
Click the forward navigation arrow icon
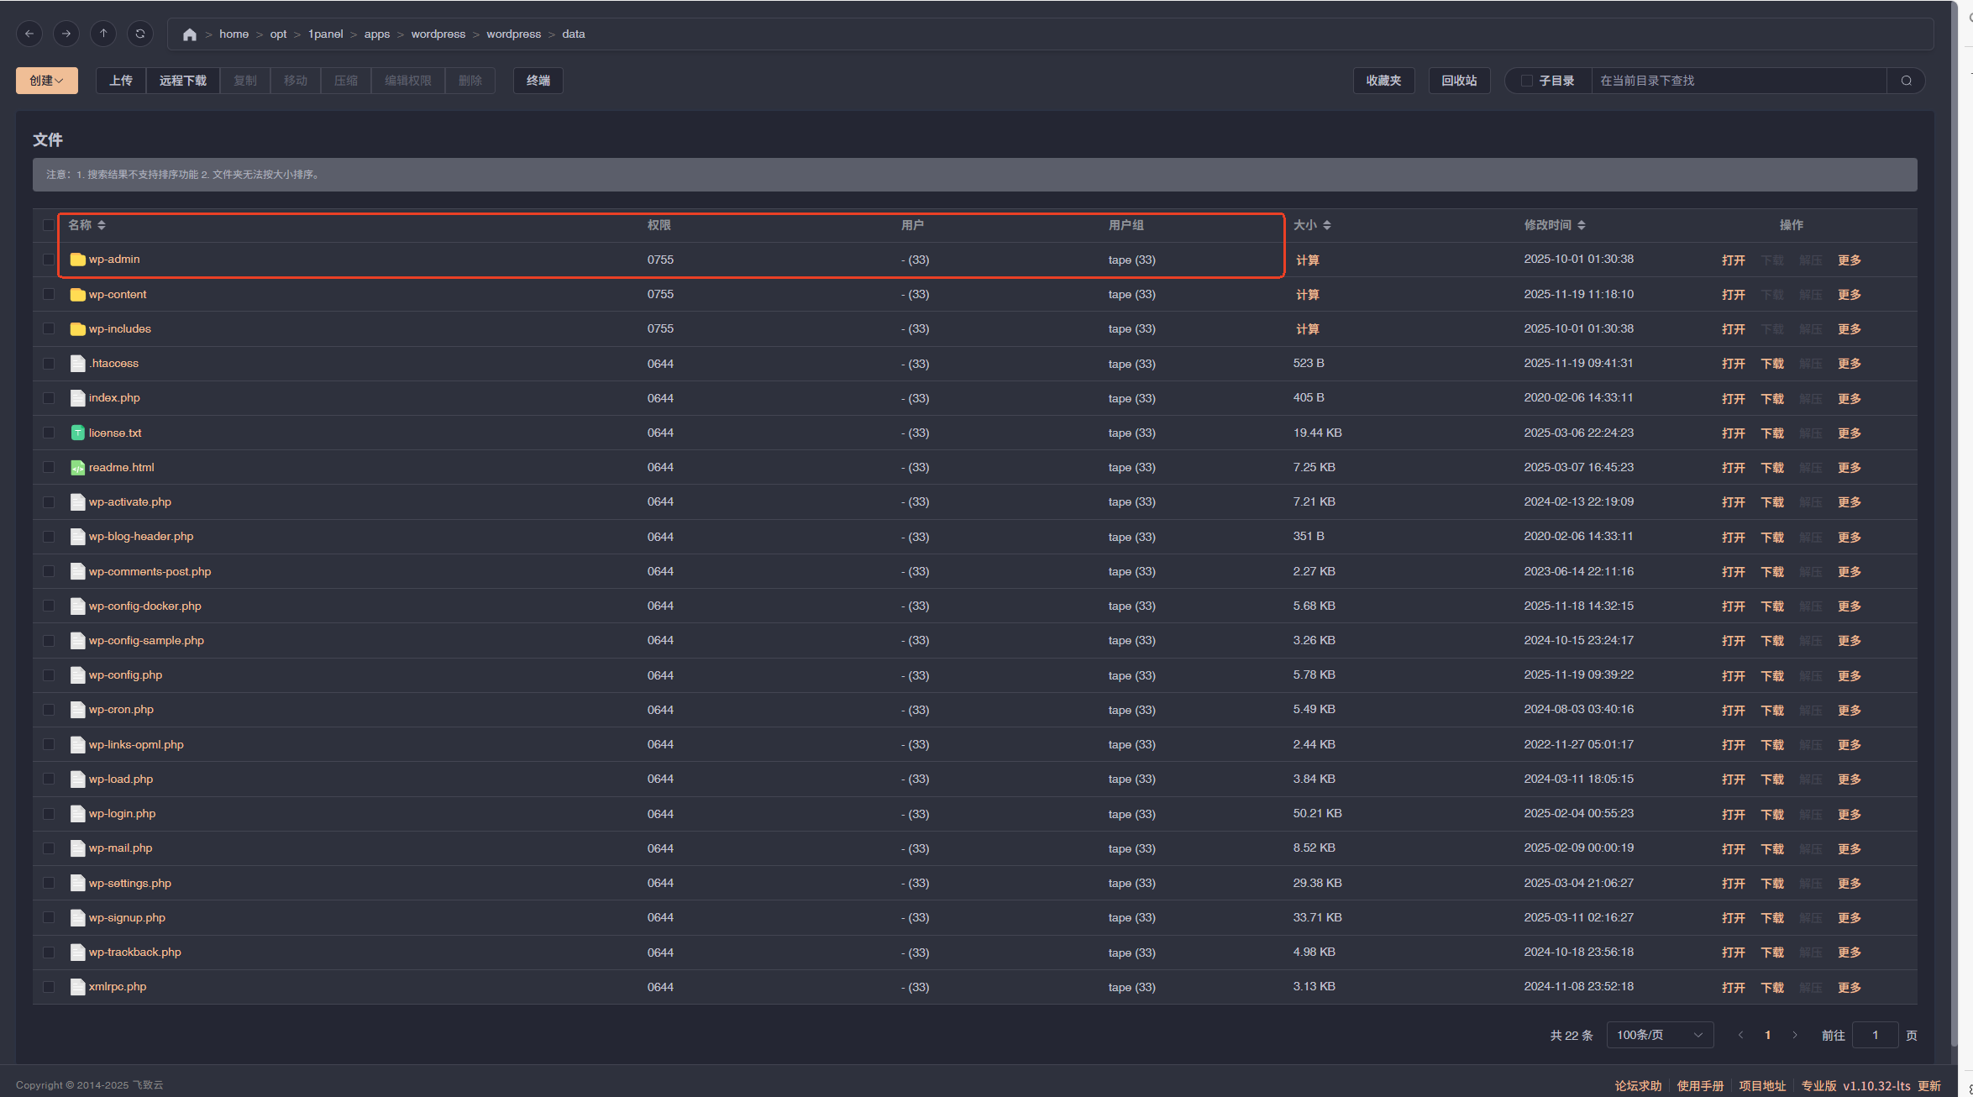point(66,34)
